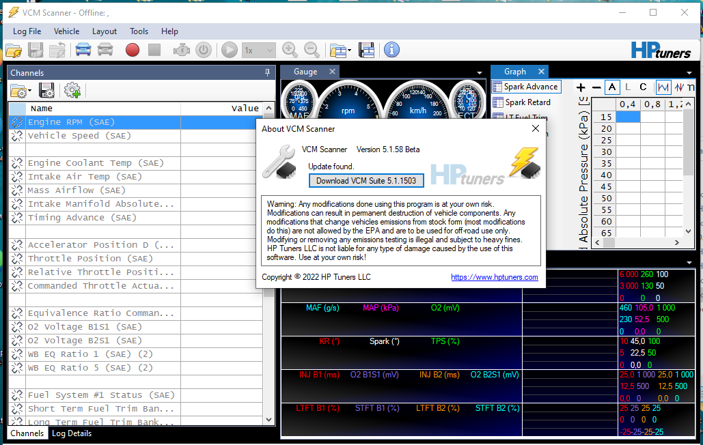Select Throttle Position (SAE) channel

pos(135,258)
